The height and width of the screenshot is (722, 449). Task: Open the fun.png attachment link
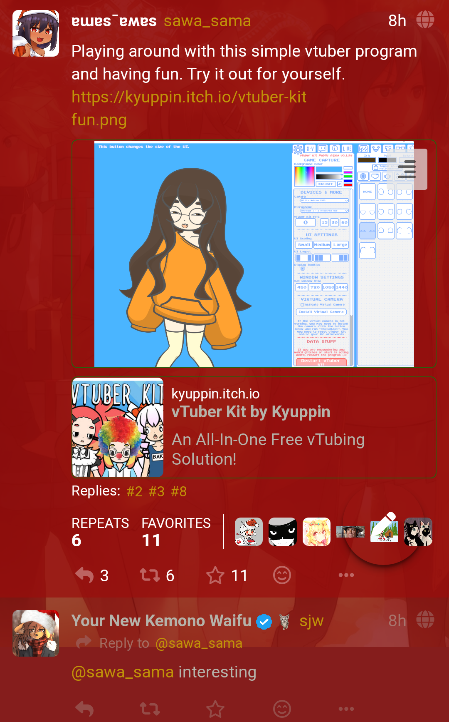tap(99, 120)
